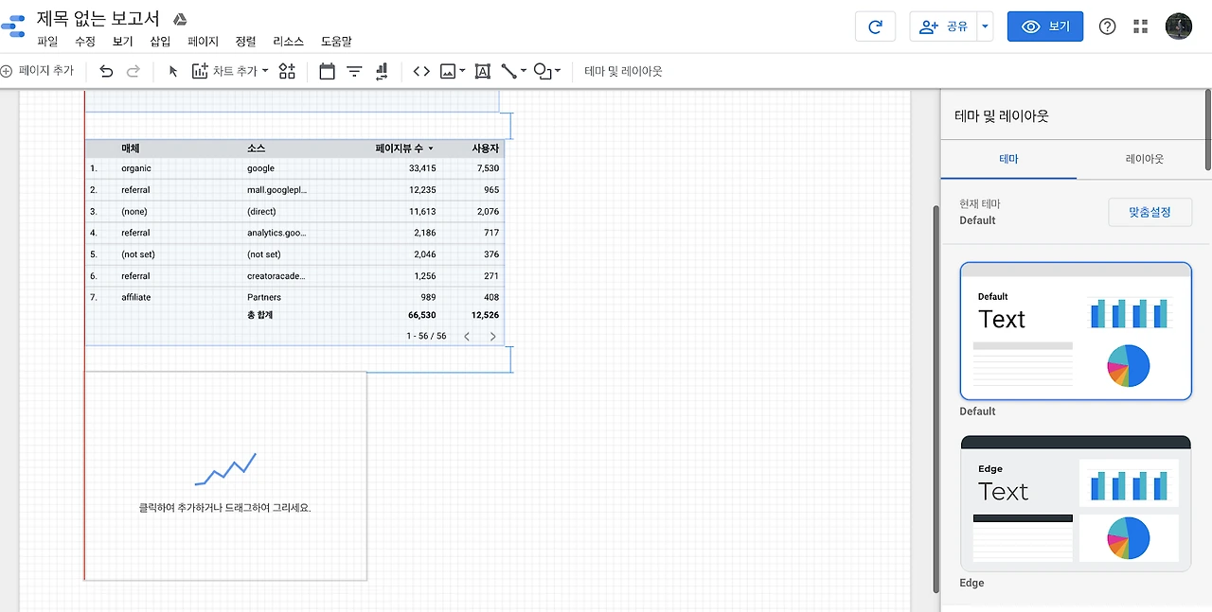
Task: Open the 정렬 menu
Action: [x=245, y=42]
